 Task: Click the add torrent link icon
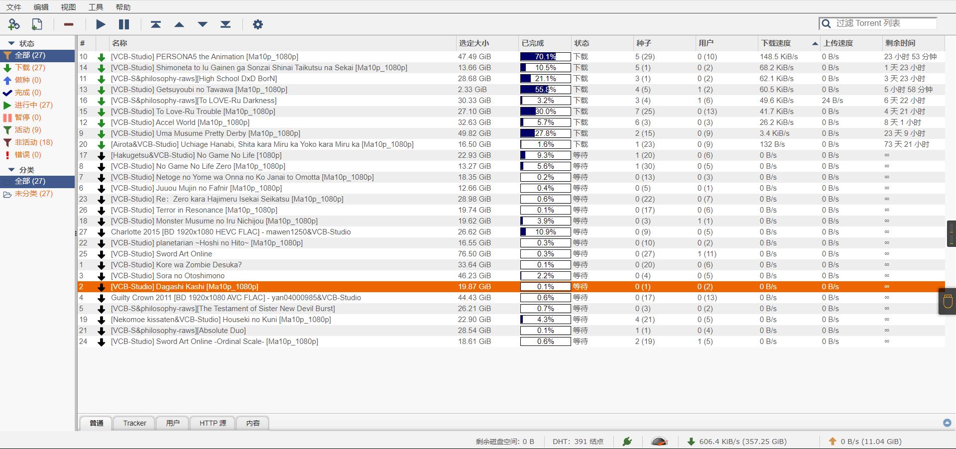[14, 24]
